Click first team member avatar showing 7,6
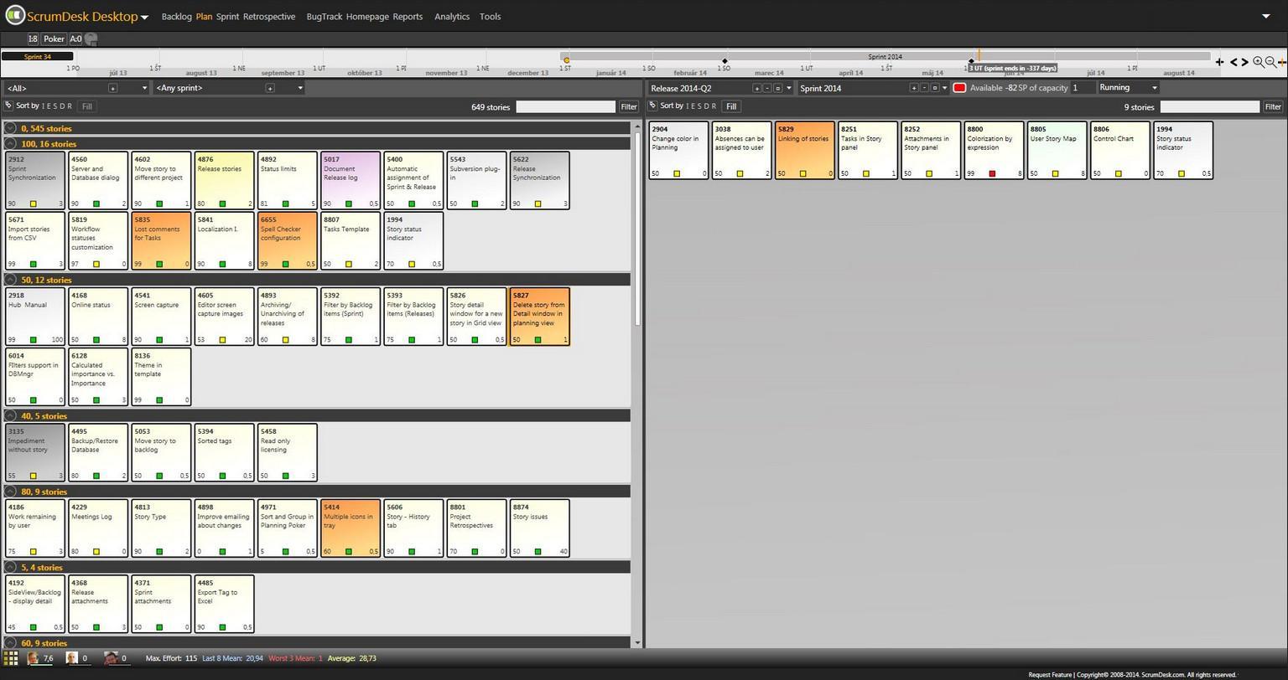The image size is (1288, 680). pyautogui.click(x=34, y=658)
